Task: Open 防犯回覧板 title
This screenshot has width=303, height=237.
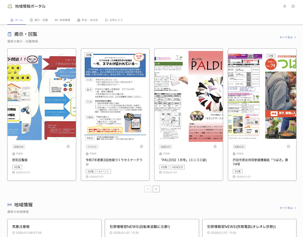Action: tap(20, 160)
